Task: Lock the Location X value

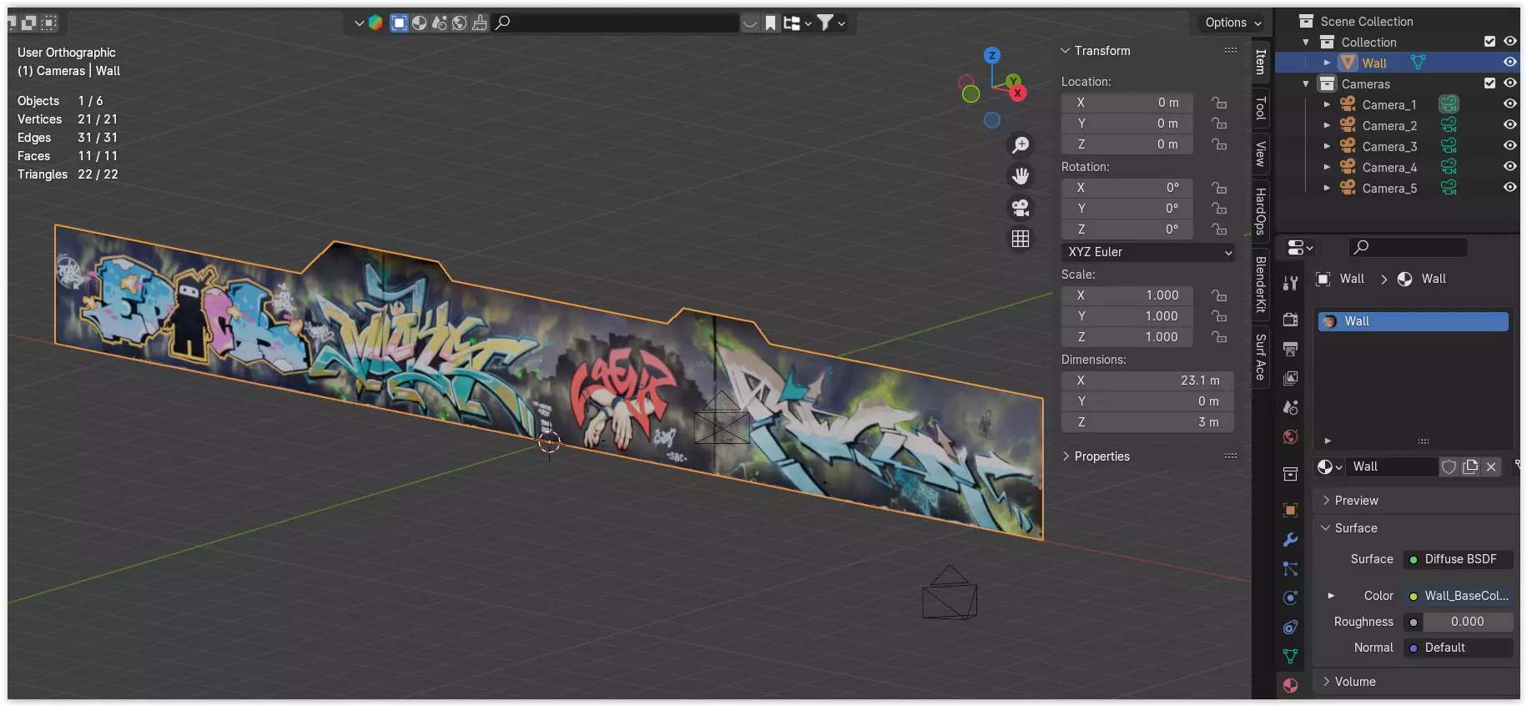Action: coord(1219,103)
